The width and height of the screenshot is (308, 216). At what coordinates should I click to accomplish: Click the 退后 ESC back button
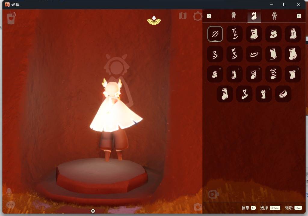pos(293,208)
